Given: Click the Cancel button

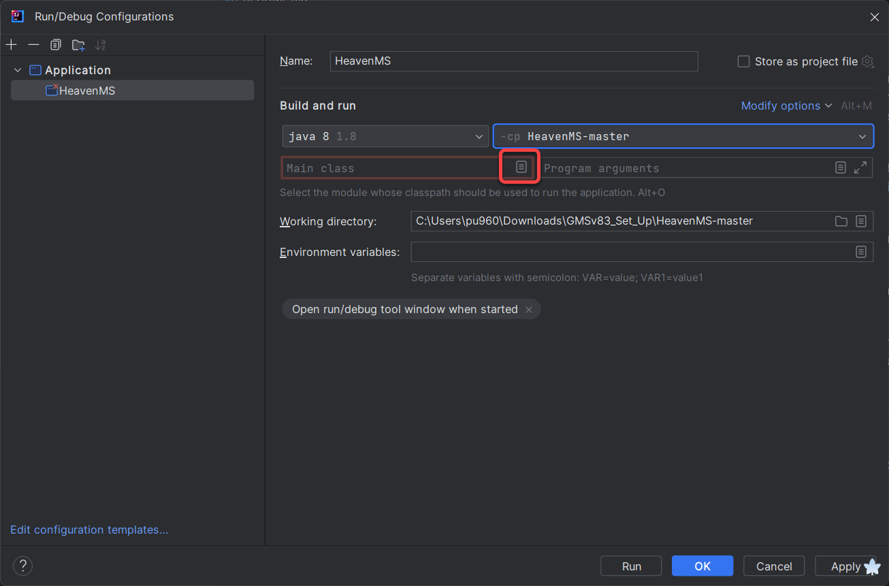Looking at the screenshot, I should point(774,566).
